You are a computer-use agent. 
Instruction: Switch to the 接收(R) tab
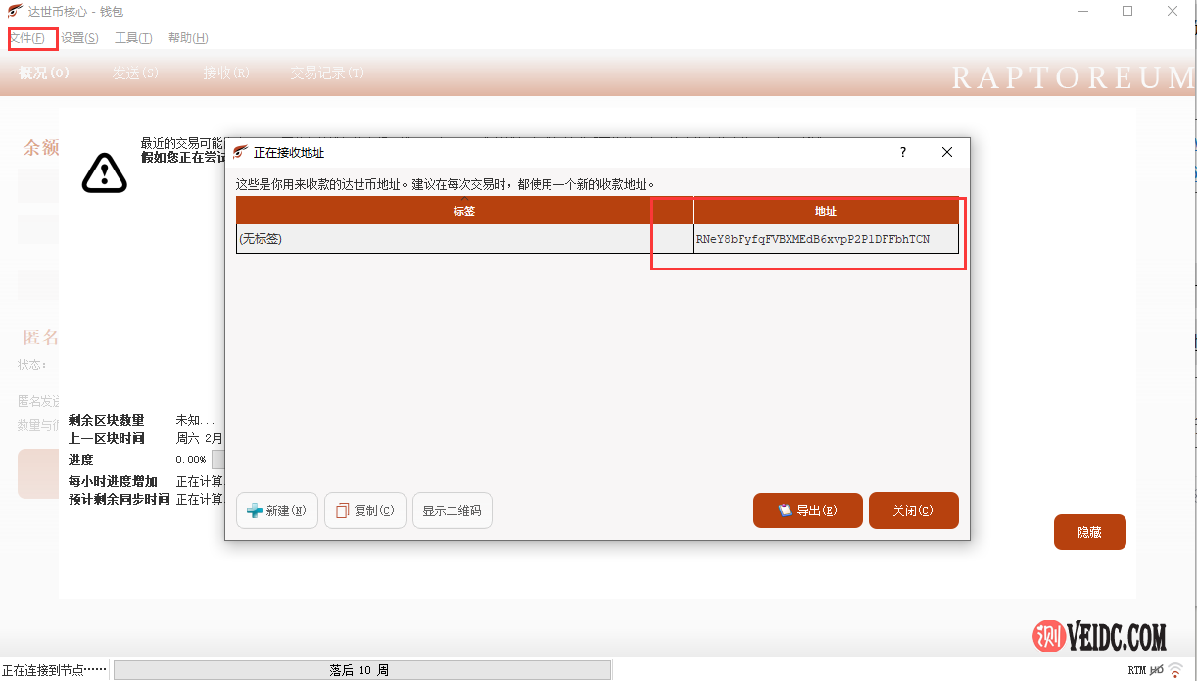pyautogui.click(x=226, y=73)
